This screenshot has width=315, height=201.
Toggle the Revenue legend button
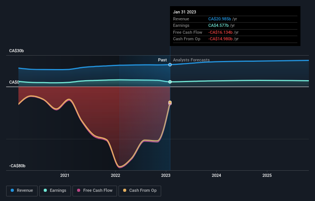(x=22, y=191)
